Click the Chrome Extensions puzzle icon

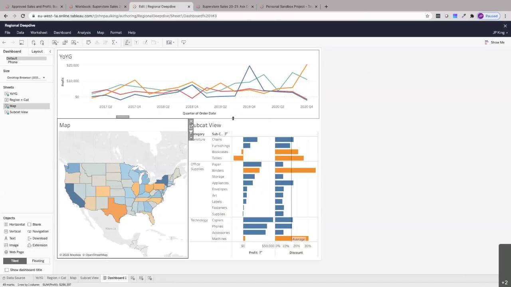point(472,16)
